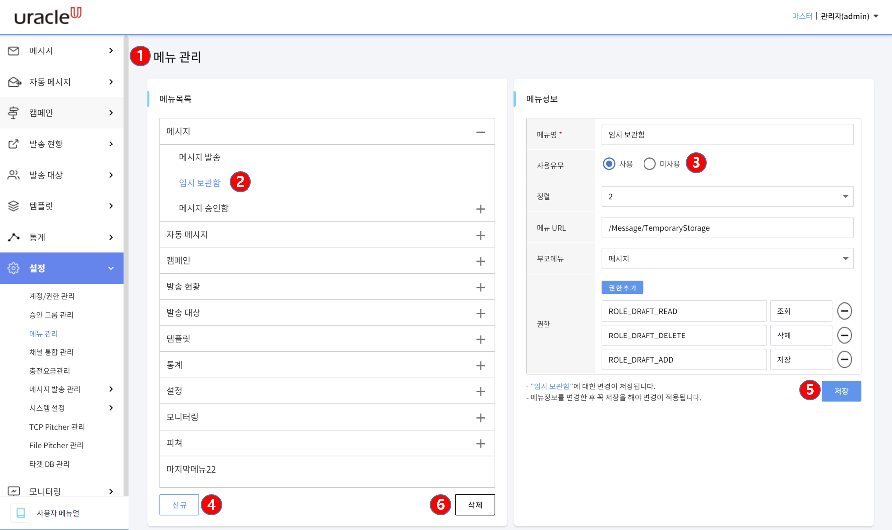Screen dimensions: 892x530
Task: Click the 마스터 link in header
Action: tap(802, 16)
